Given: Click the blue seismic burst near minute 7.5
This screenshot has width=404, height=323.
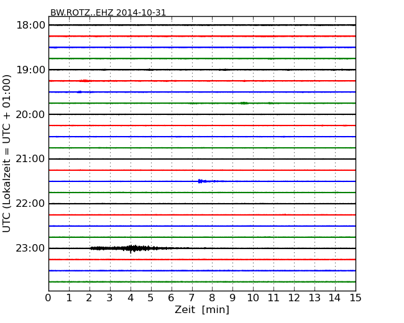Looking at the screenshot, I should tap(206, 181).
